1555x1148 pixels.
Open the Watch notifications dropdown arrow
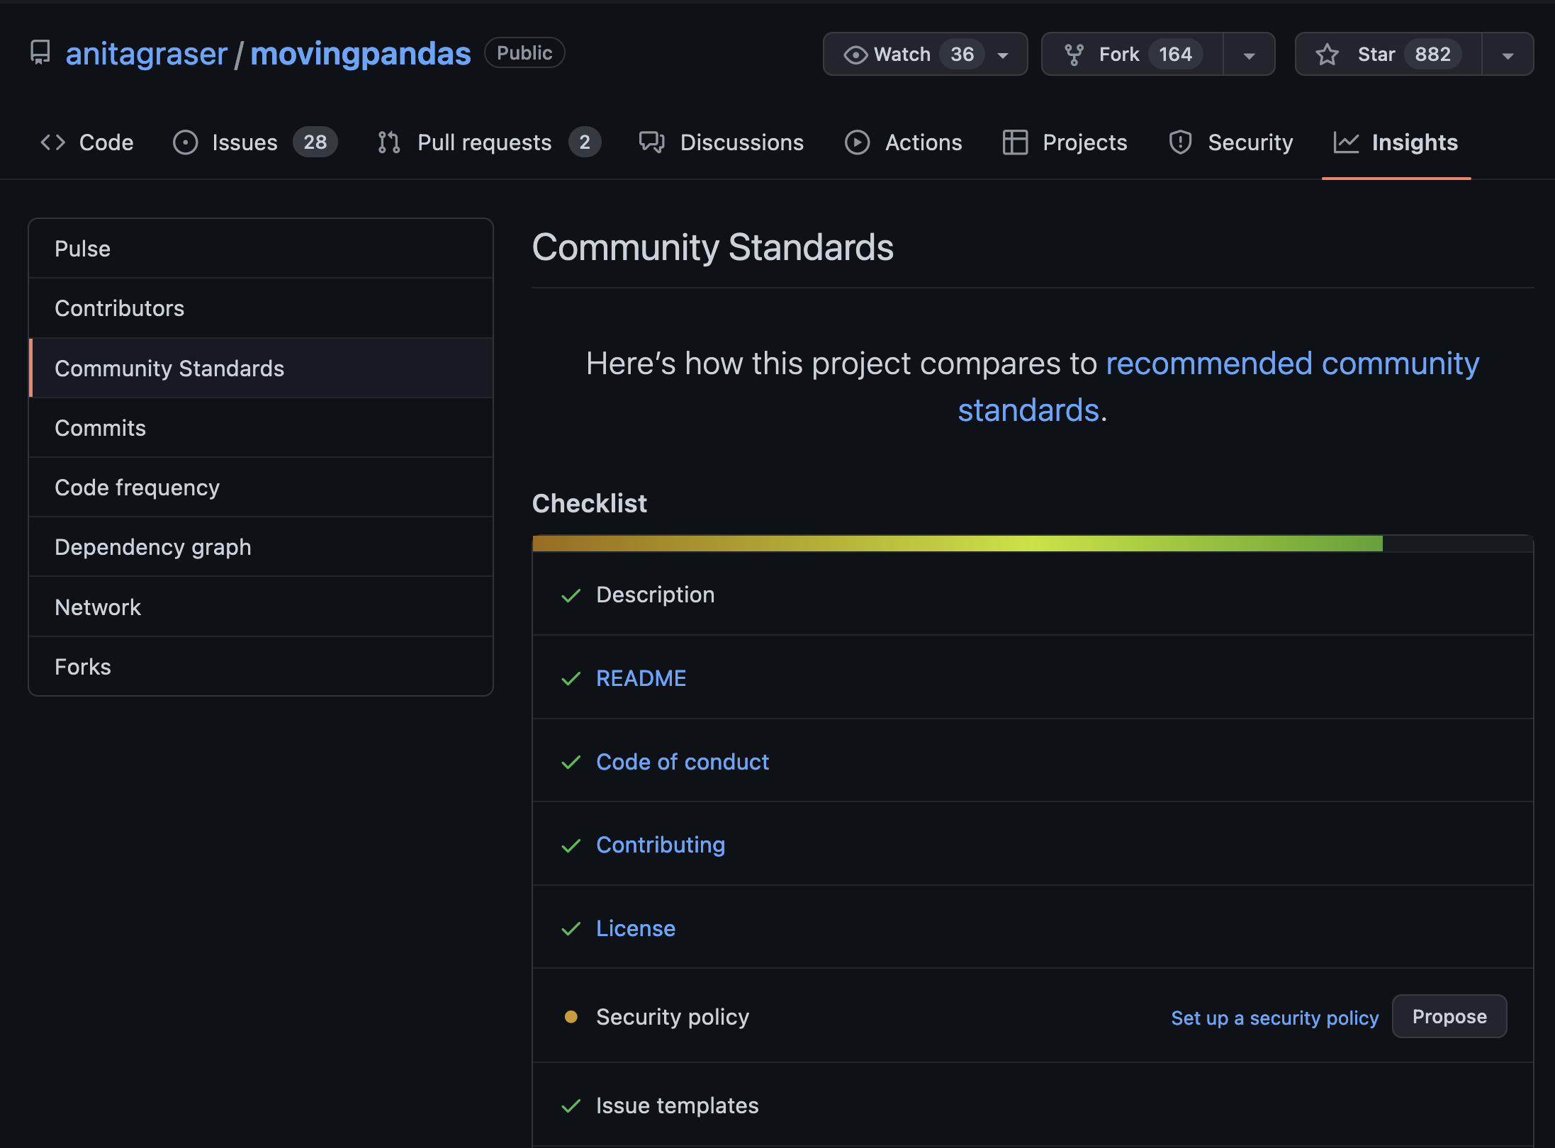pos(1002,55)
